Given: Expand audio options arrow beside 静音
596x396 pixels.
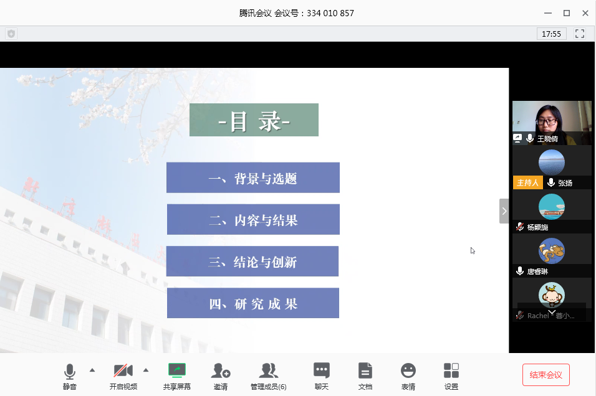Looking at the screenshot, I should (x=92, y=370).
